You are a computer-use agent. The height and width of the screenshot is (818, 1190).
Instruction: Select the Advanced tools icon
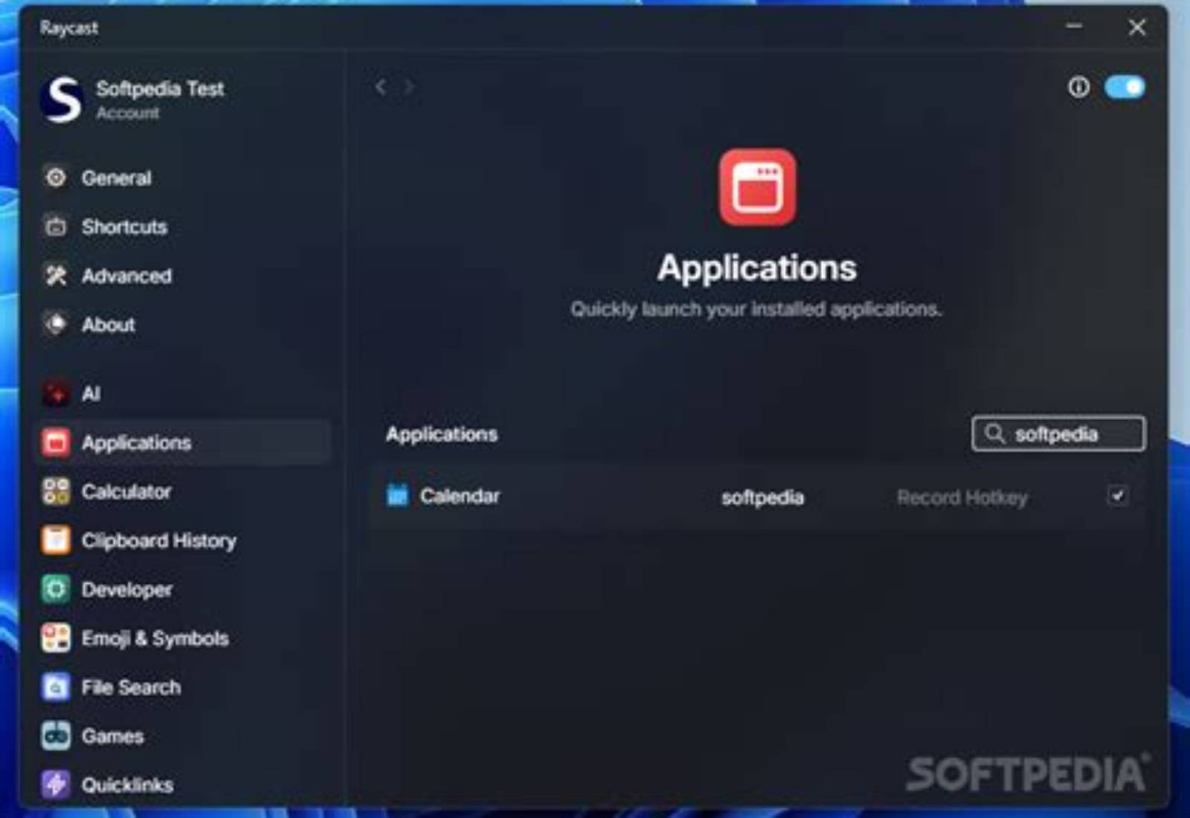pyautogui.click(x=56, y=275)
